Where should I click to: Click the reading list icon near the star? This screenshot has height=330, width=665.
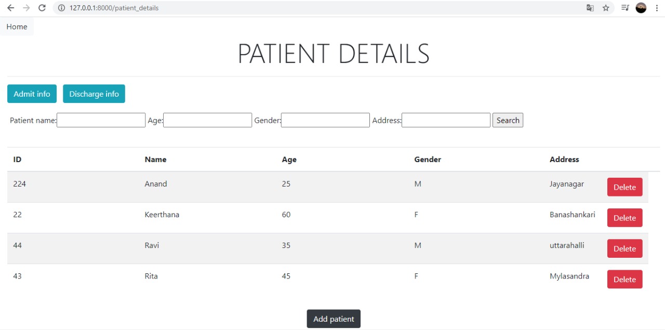[x=624, y=8]
